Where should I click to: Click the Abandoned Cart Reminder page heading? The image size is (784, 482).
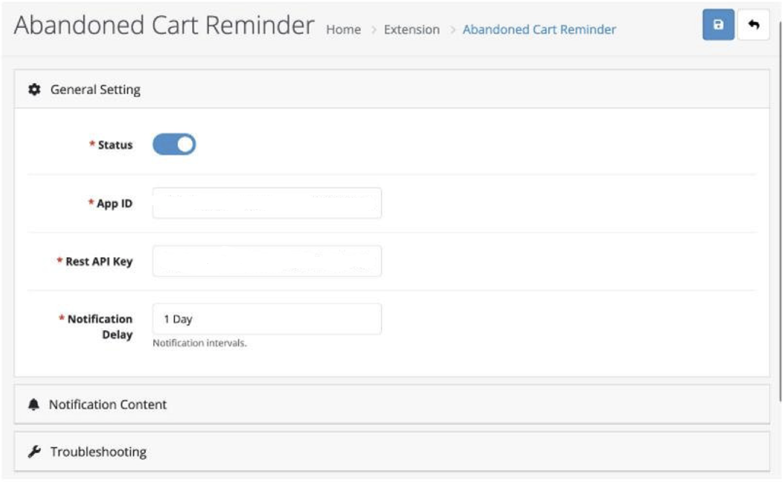(x=164, y=26)
